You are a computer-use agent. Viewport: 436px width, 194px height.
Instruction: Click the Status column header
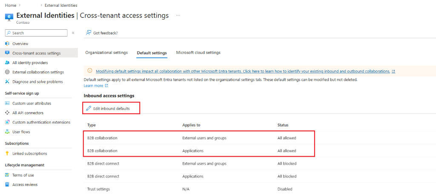coord(283,125)
